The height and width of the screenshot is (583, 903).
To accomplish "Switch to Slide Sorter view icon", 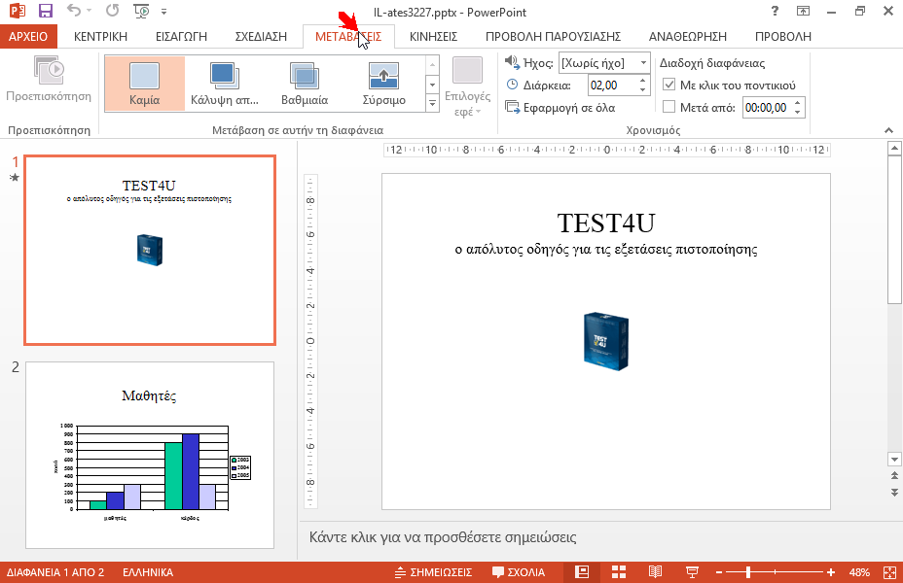I will tap(619, 572).
